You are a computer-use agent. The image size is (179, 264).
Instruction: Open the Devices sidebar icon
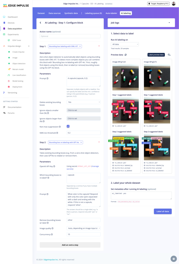click(4, 23)
